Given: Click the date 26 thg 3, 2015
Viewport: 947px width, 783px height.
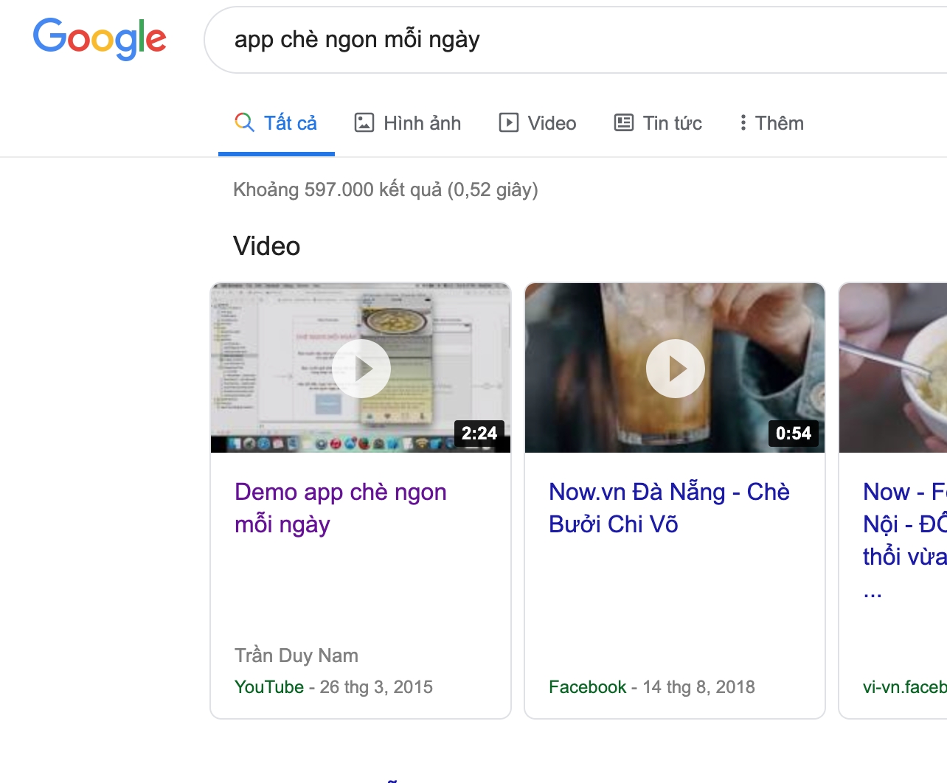Looking at the screenshot, I should point(376,687).
